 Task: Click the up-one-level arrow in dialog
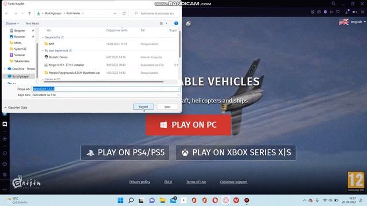pos(29,13)
